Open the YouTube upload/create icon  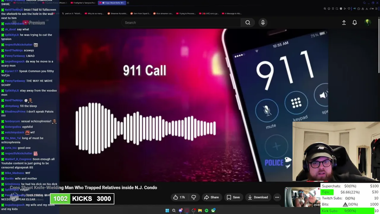[344, 23]
